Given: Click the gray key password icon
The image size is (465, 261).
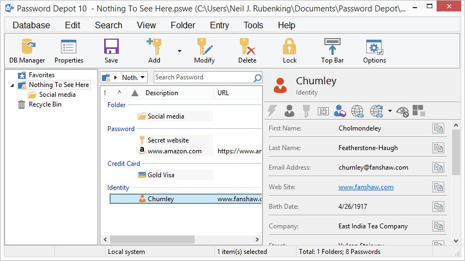Looking at the screenshot, I should [306, 111].
